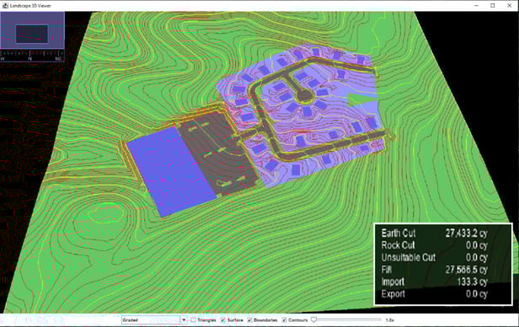Click the Unsuitable Cut label
This screenshot has width=519, height=327.
(409, 258)
